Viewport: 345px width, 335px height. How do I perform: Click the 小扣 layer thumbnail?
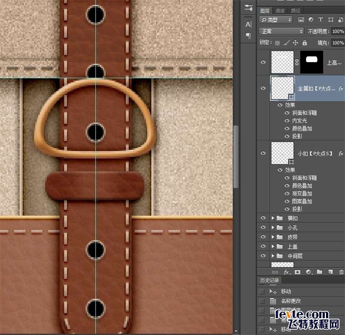tap(282, 153)
